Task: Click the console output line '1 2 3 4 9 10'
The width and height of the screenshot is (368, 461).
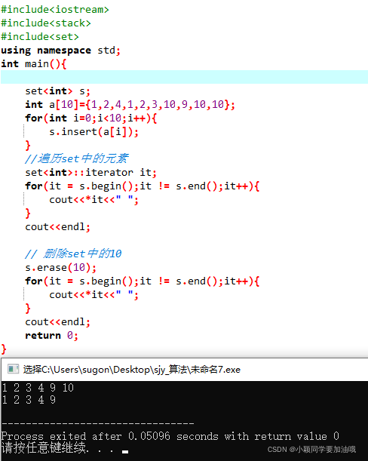Action: tap(38, 388)
